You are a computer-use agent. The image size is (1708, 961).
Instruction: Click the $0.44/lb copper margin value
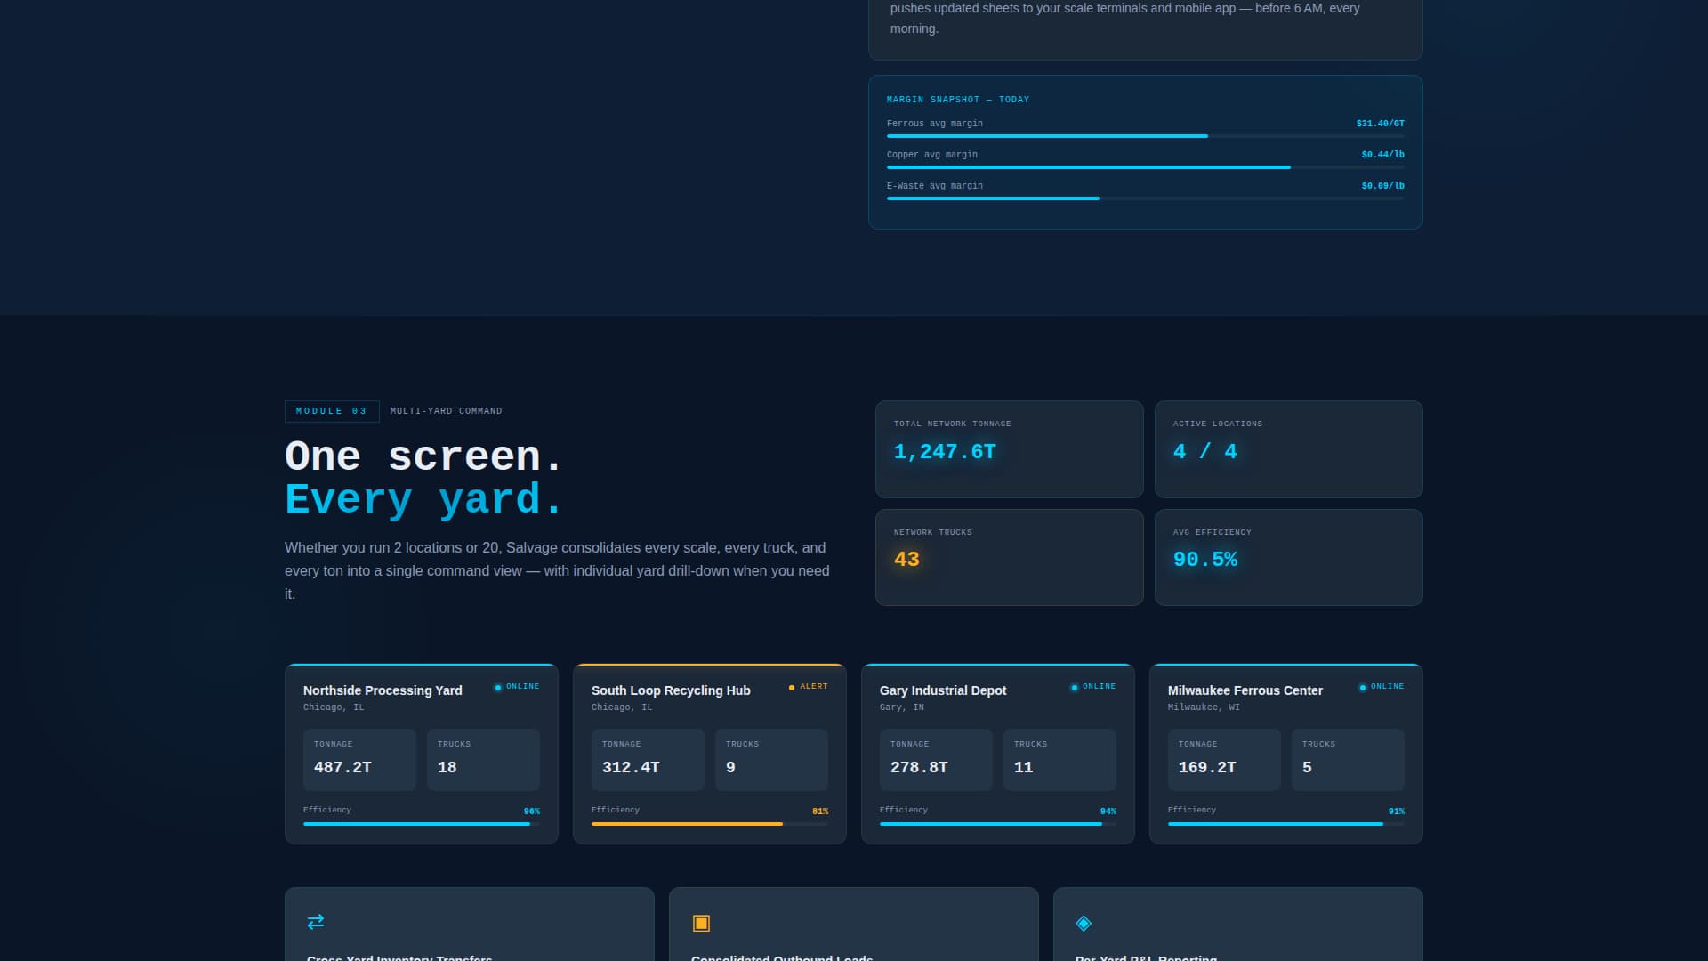coord(1382,155)
